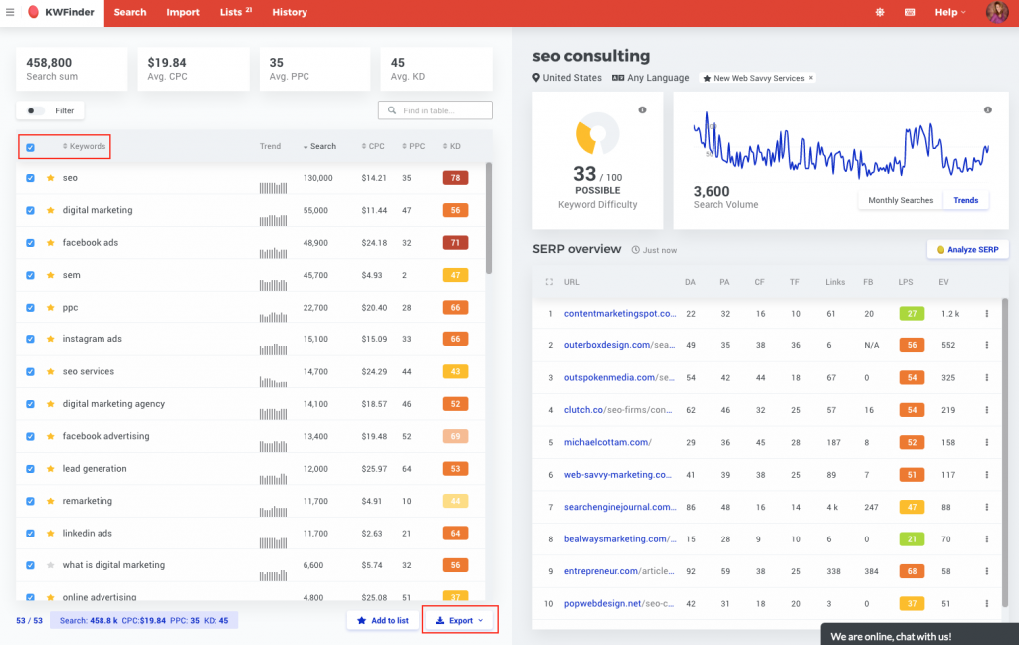Viewport: 1019px width, 645px height.
Task: Open the Help dropdown menu
Action: (x=950, y=12)
